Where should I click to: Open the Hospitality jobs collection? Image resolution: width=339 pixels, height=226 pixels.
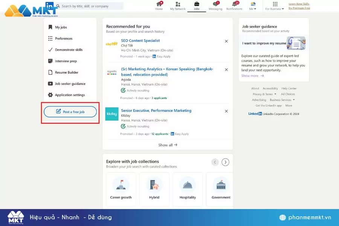[188, 189]
